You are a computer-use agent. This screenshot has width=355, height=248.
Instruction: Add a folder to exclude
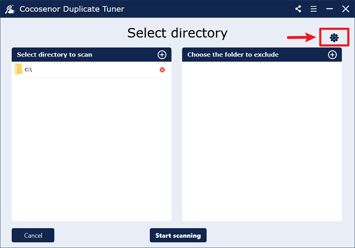click(x=332, y=54)
